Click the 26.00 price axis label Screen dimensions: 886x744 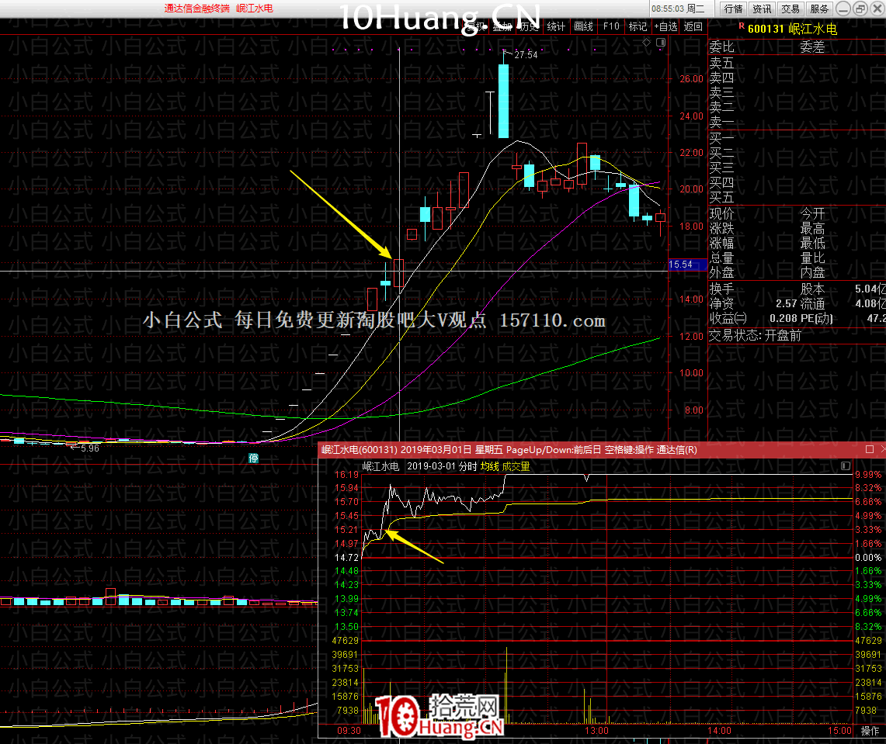click(691, 79)
